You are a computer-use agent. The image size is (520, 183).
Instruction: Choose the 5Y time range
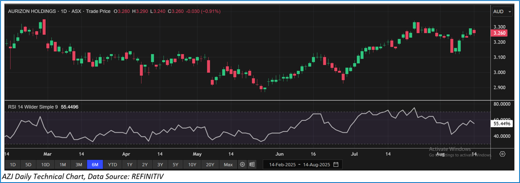(x=175, y=164)
